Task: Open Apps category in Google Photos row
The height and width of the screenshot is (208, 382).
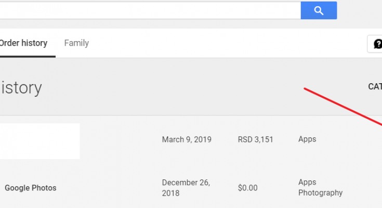Action: [x=307, y=182]
